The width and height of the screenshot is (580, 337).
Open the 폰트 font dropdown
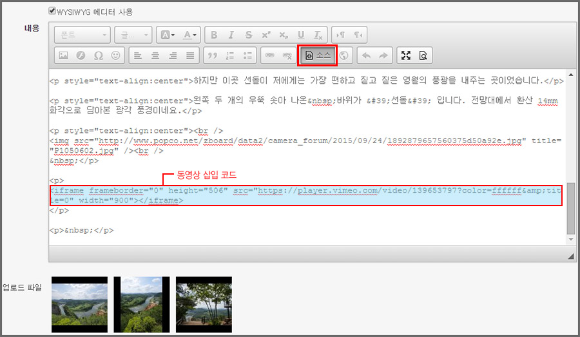(82, 35)
